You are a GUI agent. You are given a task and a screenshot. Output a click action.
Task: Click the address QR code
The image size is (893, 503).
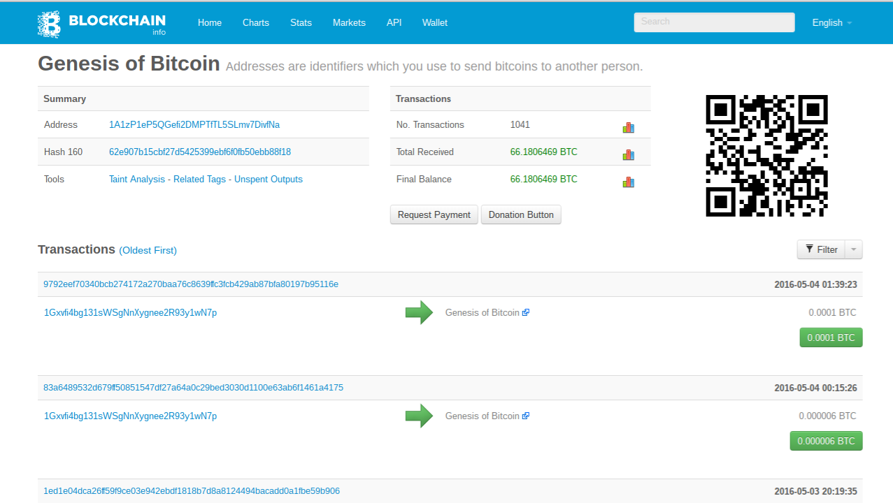pyautogui.click(x=766, y=156)
